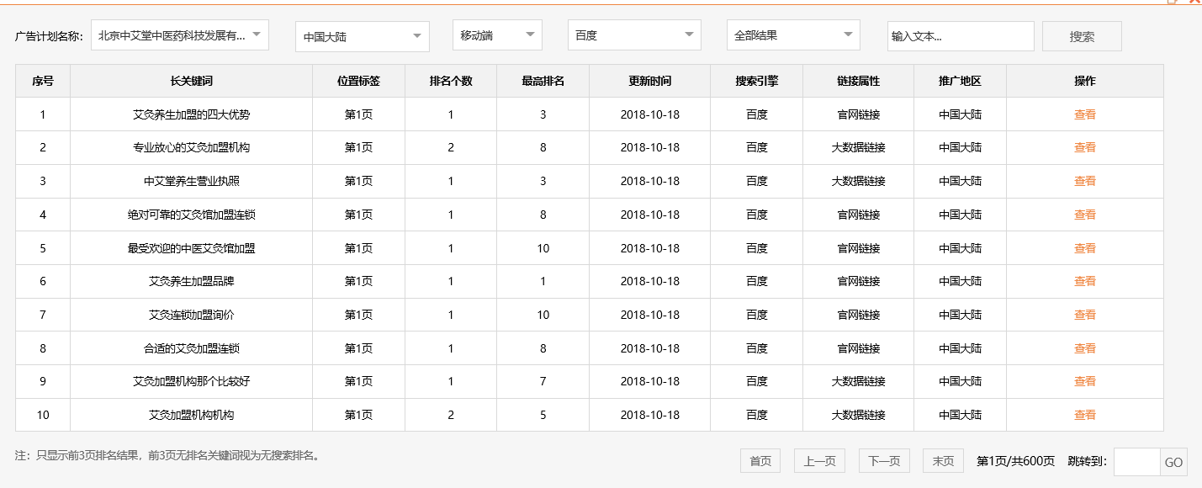Open the 百度 search engine dropdown
Viewport: 1202px width, 488px height.
tap(634, 35)
